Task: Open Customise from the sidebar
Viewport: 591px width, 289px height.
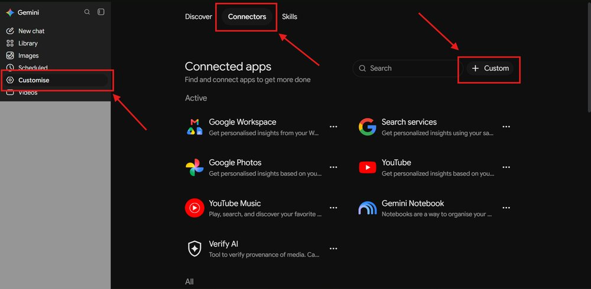Action: pyautogui.click(x=54, y=80)
